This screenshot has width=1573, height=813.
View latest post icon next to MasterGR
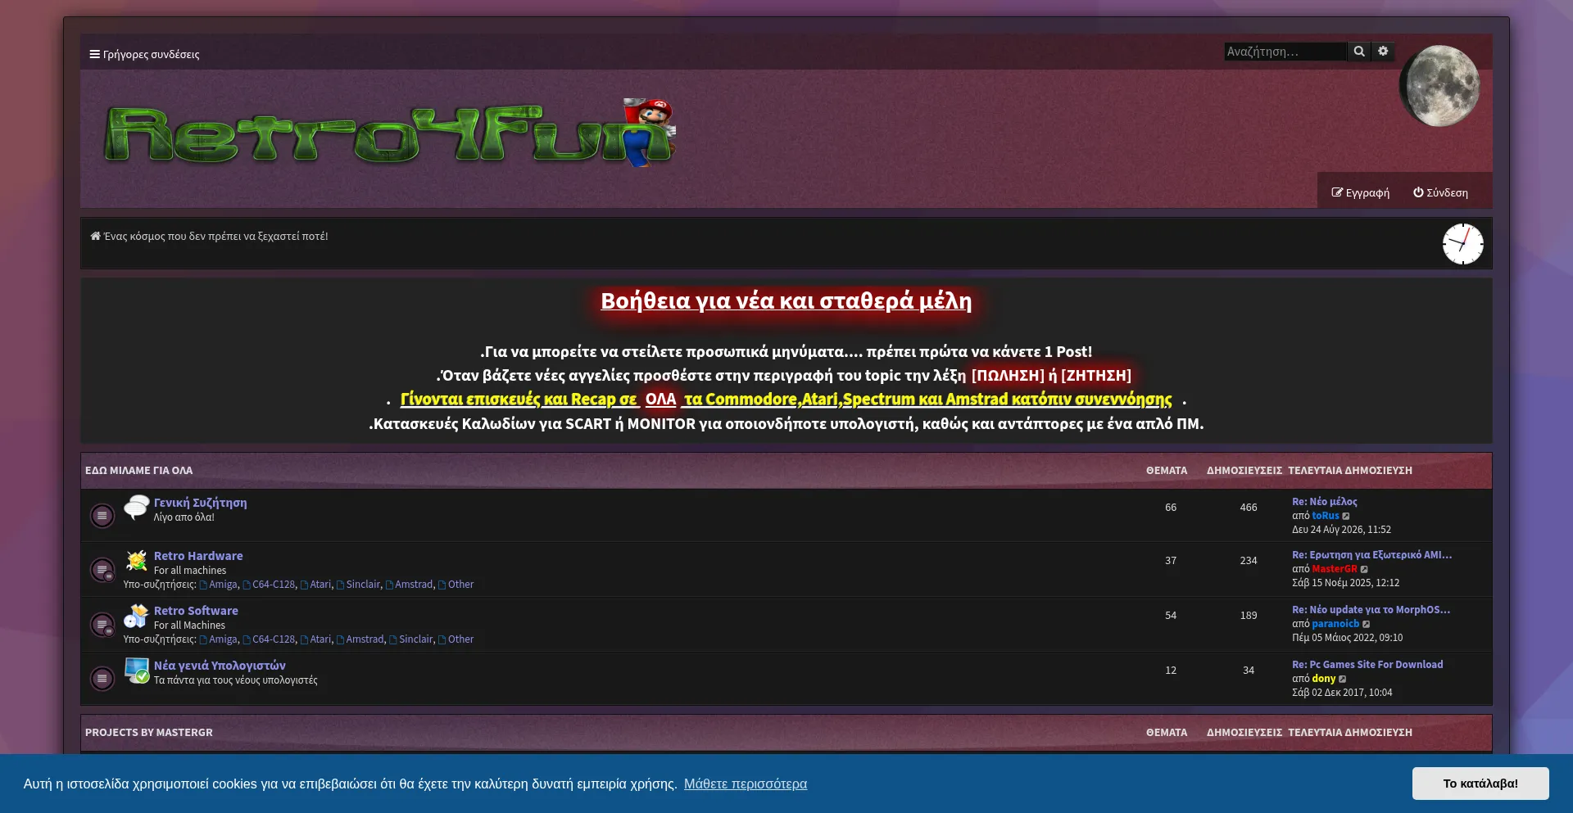tap(1364, 569)
